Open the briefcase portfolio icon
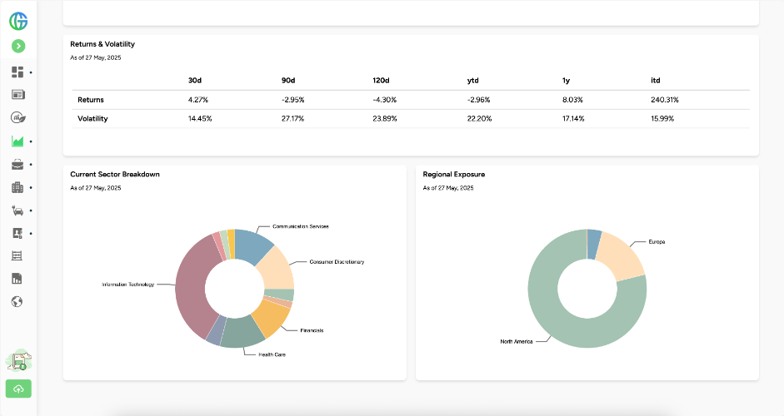This screenshot has height=416, width=784. click(x=17, y=165)
